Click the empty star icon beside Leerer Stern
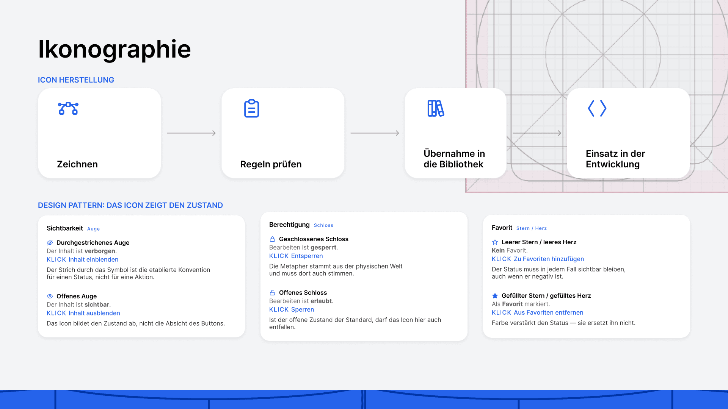The image size is (728, 409). (495, 242)
